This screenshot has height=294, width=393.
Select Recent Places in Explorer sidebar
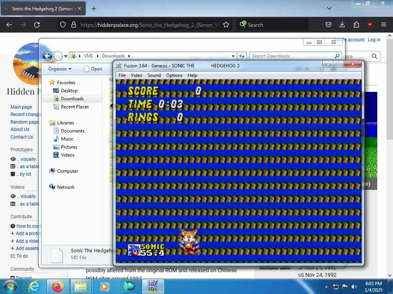(75, 107)
